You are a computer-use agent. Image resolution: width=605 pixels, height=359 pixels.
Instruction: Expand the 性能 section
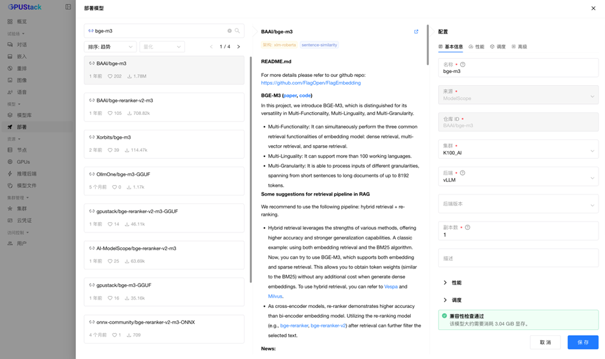tap(452, 283)
